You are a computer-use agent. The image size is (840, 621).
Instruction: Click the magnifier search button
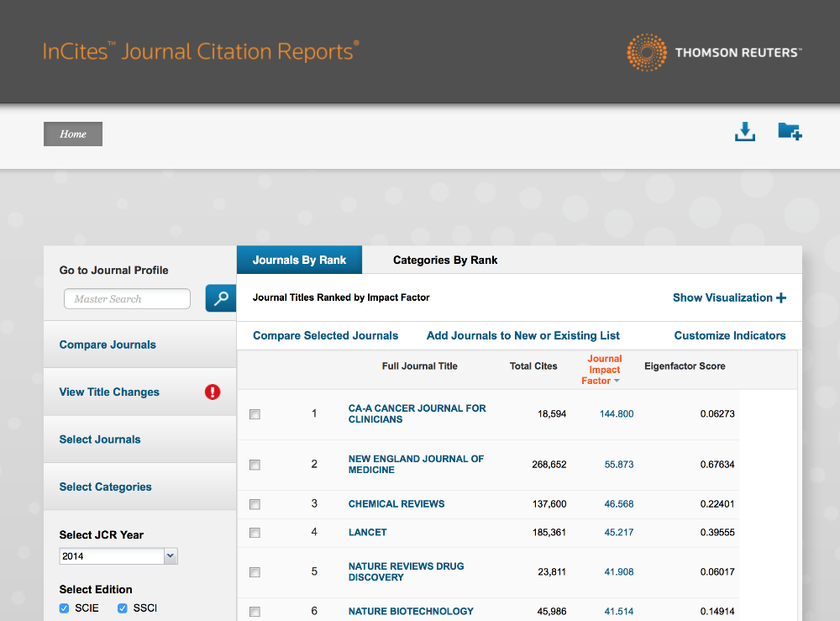(x=221, y=298)
